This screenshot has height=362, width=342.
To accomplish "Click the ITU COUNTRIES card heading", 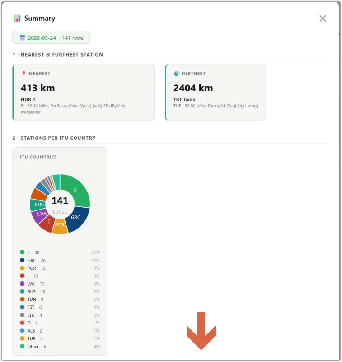I will pyautogui.click(x=38, y=157).
